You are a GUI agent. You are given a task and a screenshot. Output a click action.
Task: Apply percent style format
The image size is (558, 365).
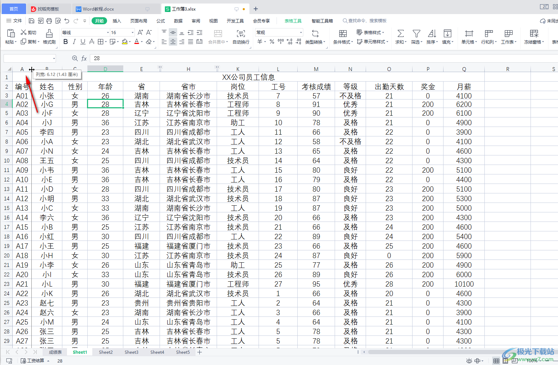click(272, 42)
